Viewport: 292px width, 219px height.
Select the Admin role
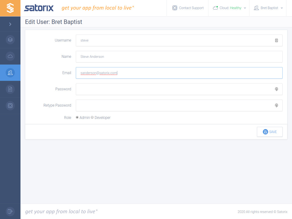[77, 117]
